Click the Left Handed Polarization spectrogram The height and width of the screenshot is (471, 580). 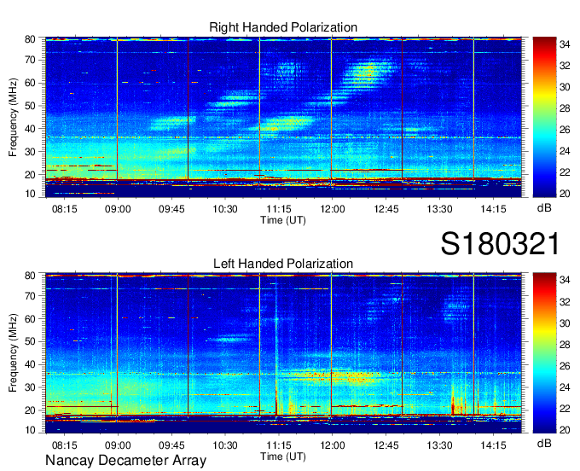pos(283,353)
